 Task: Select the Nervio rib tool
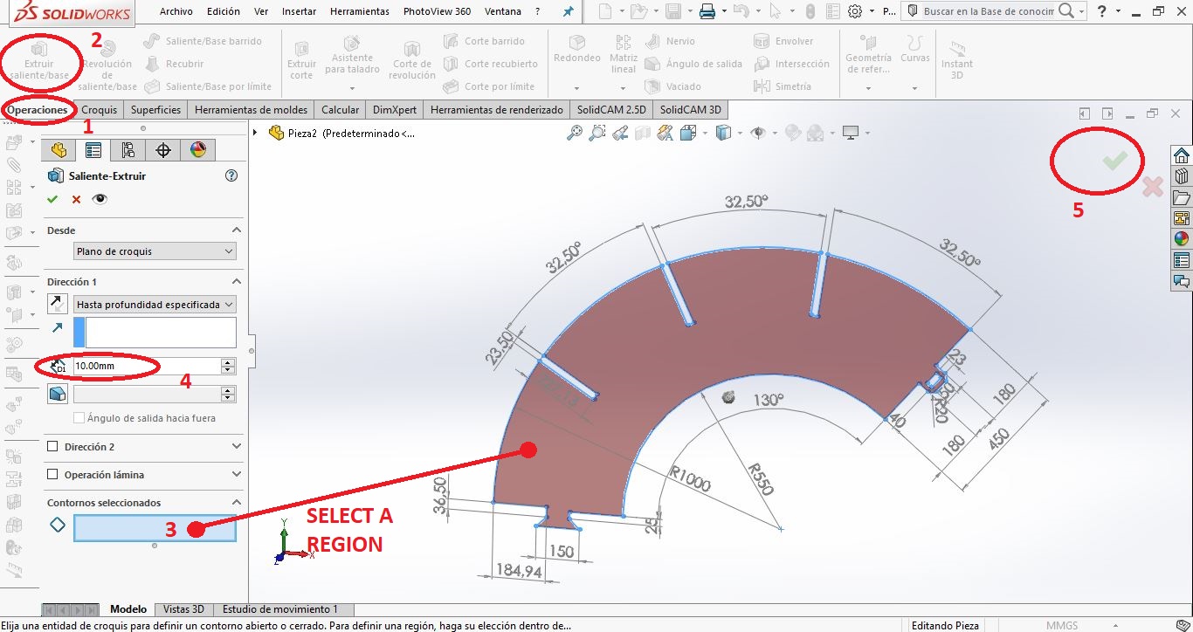(x=669, y=41)
